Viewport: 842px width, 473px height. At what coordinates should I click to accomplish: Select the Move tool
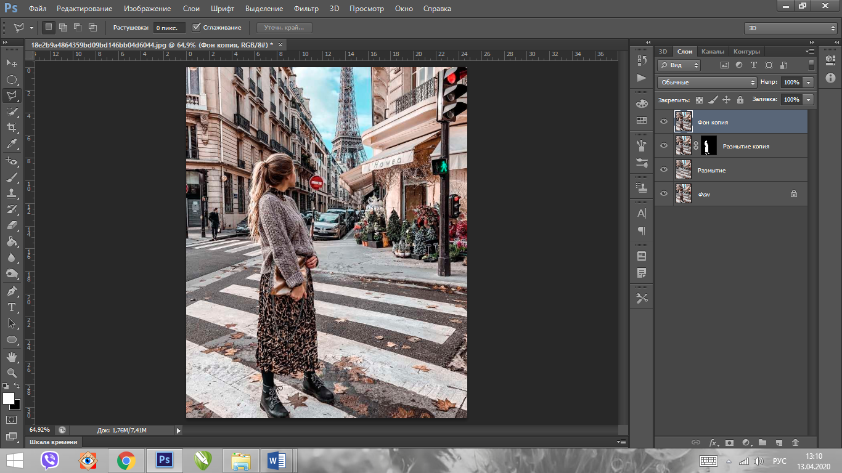point(12,63)
